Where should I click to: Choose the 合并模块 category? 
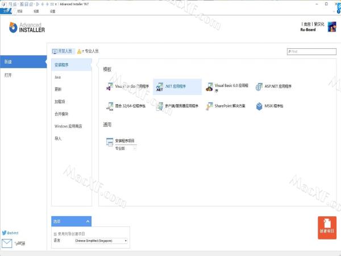pyautogui.click(x=72, y=114)
